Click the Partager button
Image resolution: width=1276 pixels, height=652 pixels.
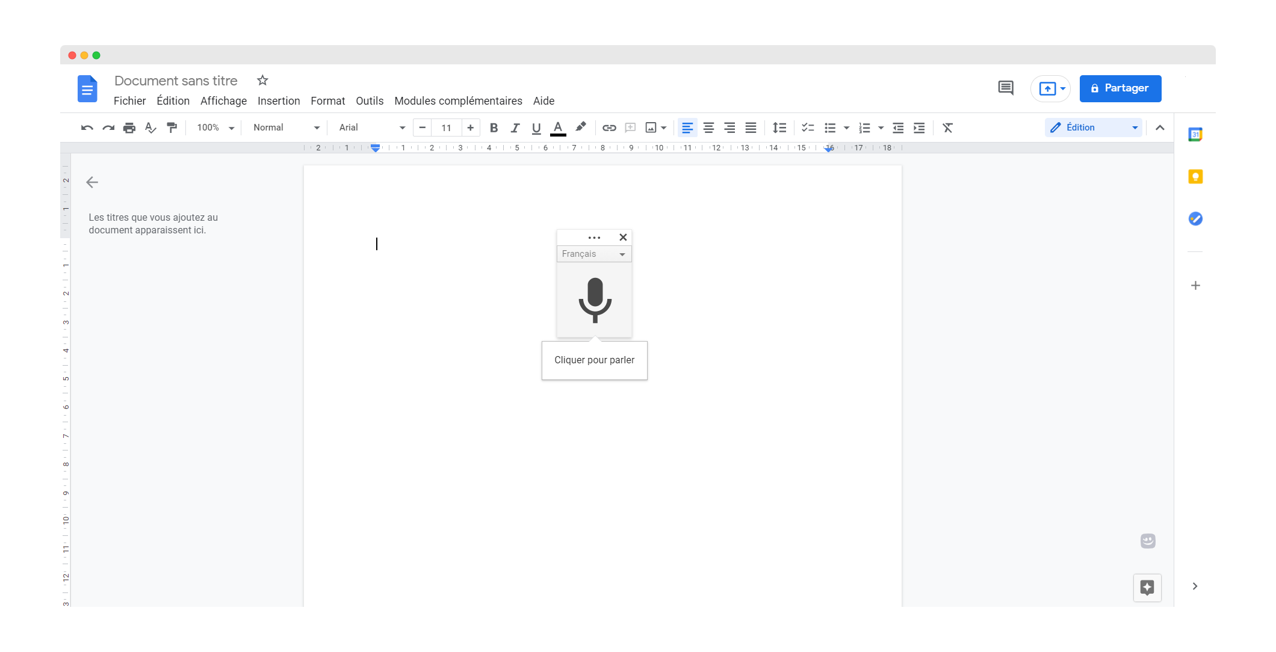point(1120,88)
